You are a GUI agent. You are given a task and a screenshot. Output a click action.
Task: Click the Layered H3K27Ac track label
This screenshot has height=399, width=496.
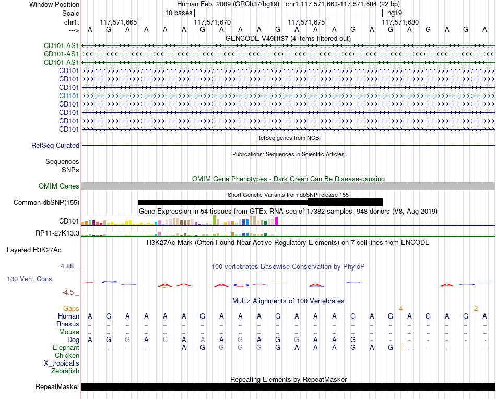(34, 250)
